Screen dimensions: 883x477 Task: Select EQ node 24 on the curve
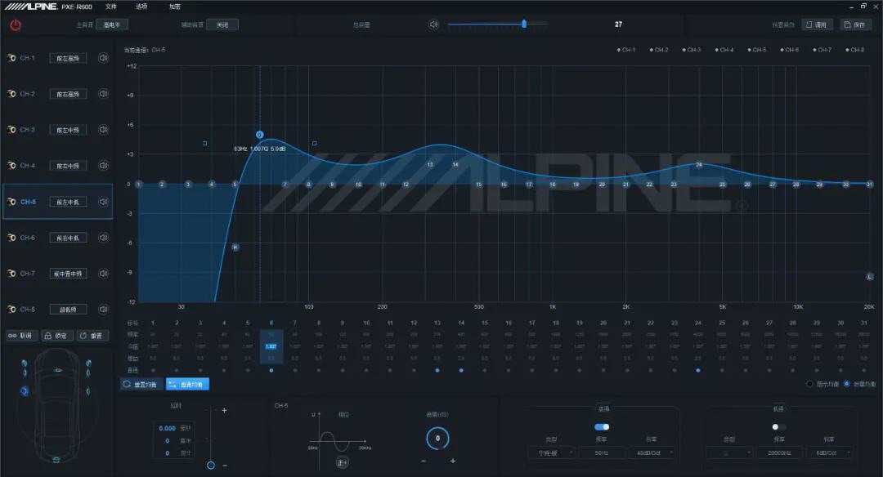coord(698,164)
